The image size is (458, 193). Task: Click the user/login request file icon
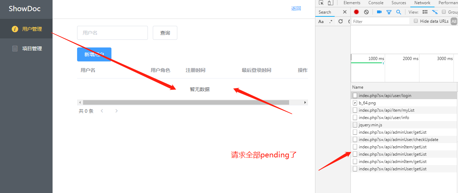(355, 96)
